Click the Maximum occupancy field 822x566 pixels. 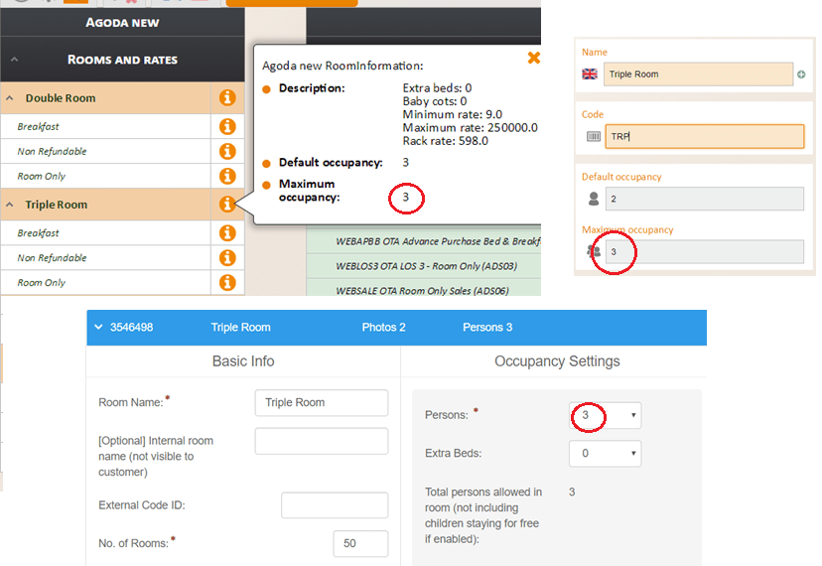pyautogui.click(x=705, y=252)
